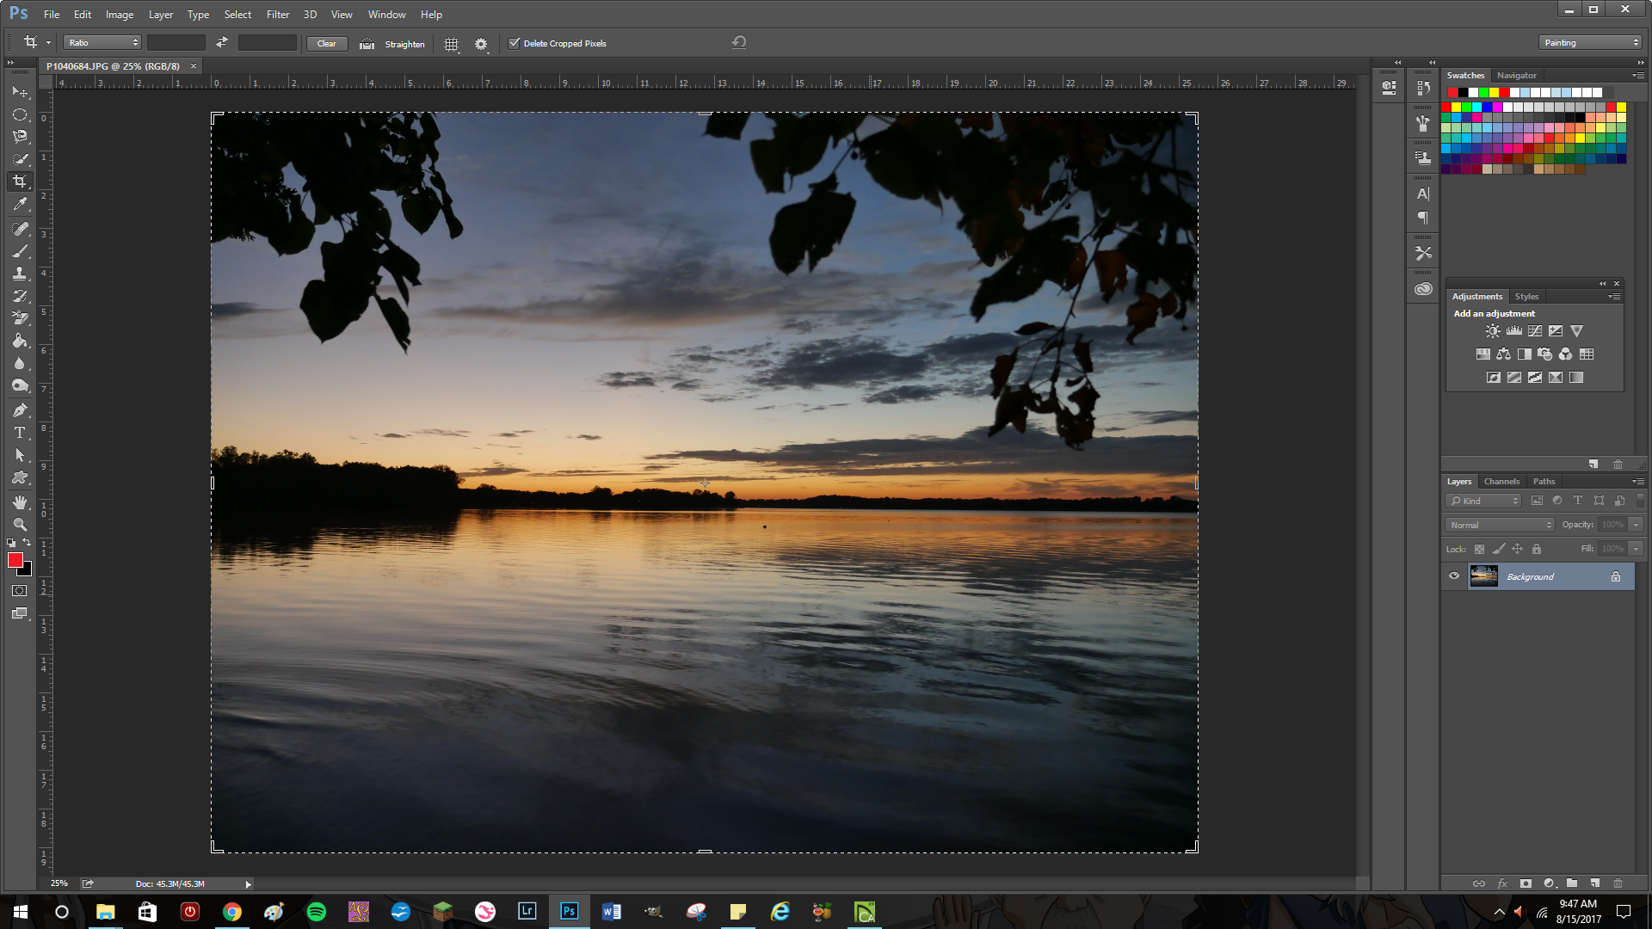The height and width of the screenshot is (929, 1652).
Task: Select the Clone Stamp tool
Action: coord(20,274)
